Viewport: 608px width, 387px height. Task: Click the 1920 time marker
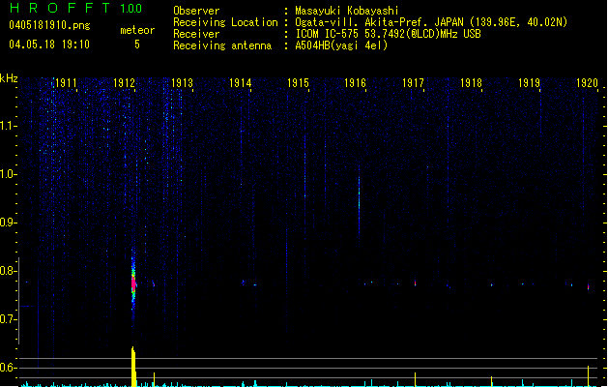[x=587, y=83]
